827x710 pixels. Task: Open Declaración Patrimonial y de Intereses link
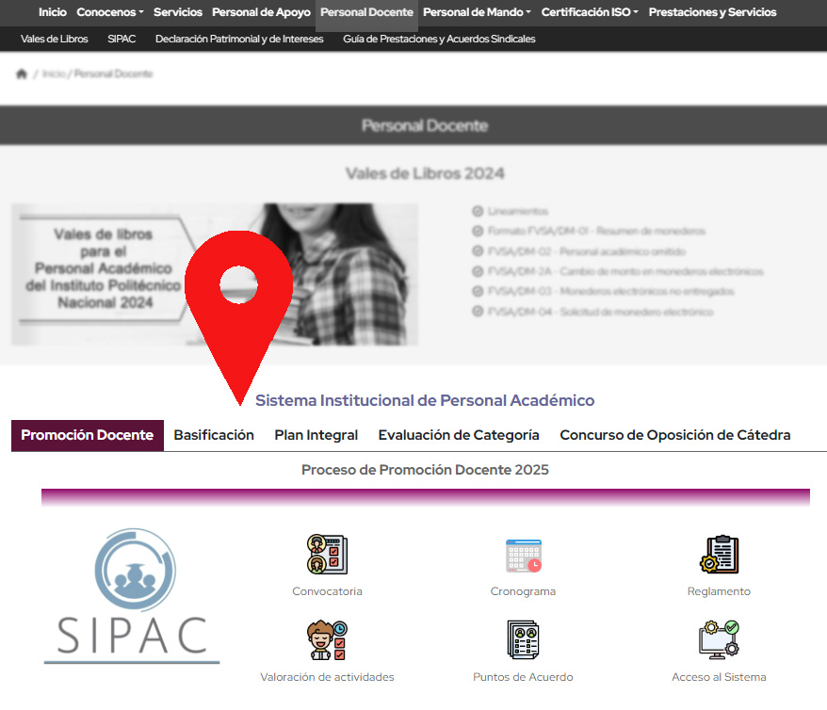click(239, 39)
